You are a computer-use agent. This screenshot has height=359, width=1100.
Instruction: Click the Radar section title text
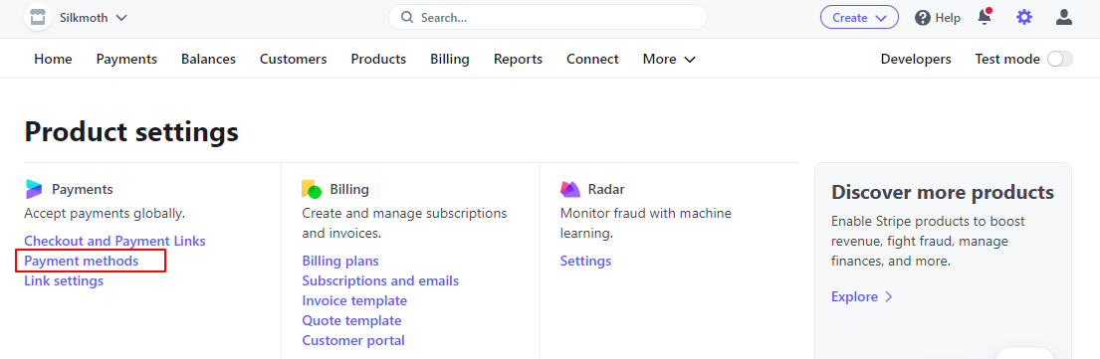tap(607, 189)
